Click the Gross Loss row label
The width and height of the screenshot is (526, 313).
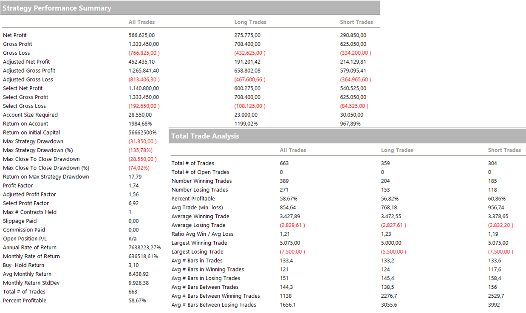click(x=17, y=53)
